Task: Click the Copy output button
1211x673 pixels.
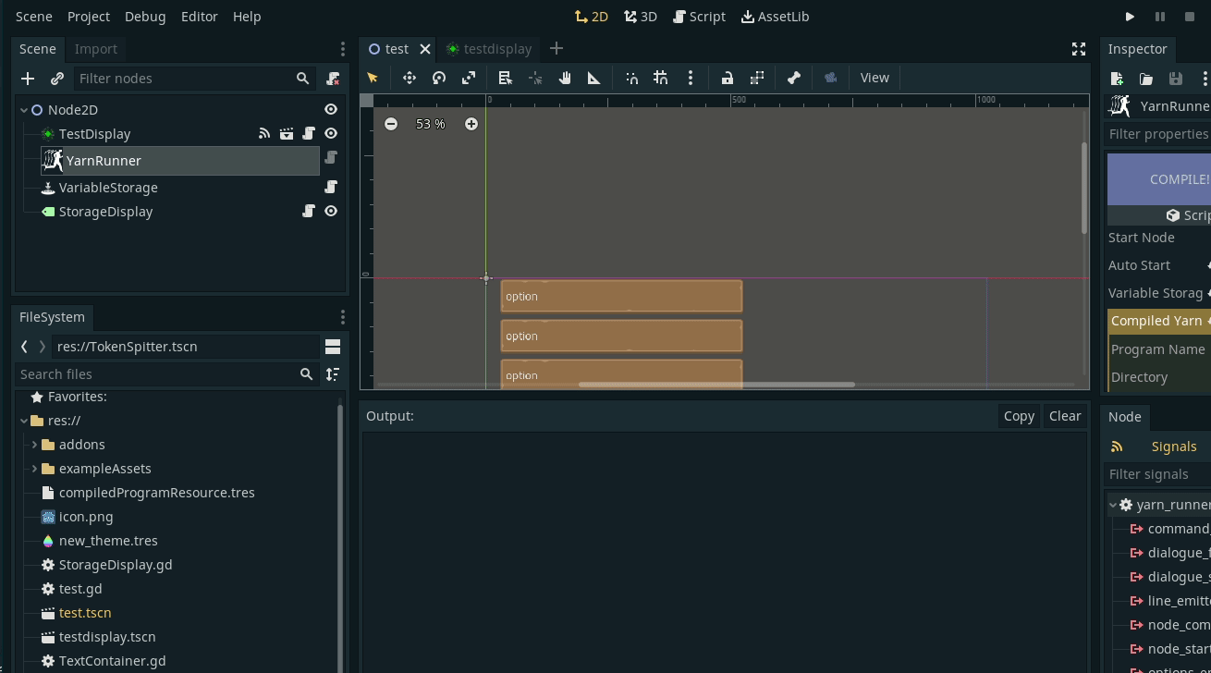Action: pos(1019,416)
